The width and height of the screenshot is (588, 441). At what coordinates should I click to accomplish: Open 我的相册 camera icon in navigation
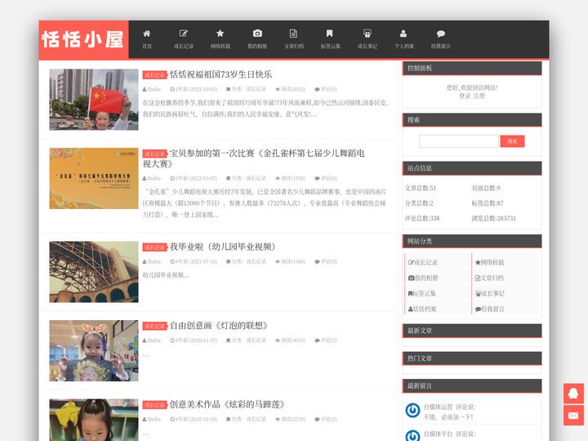pos(257,39)
